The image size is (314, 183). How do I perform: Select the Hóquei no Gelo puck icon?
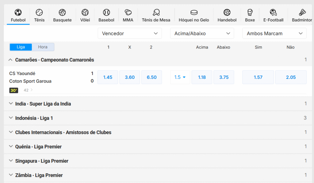point(194,13)
